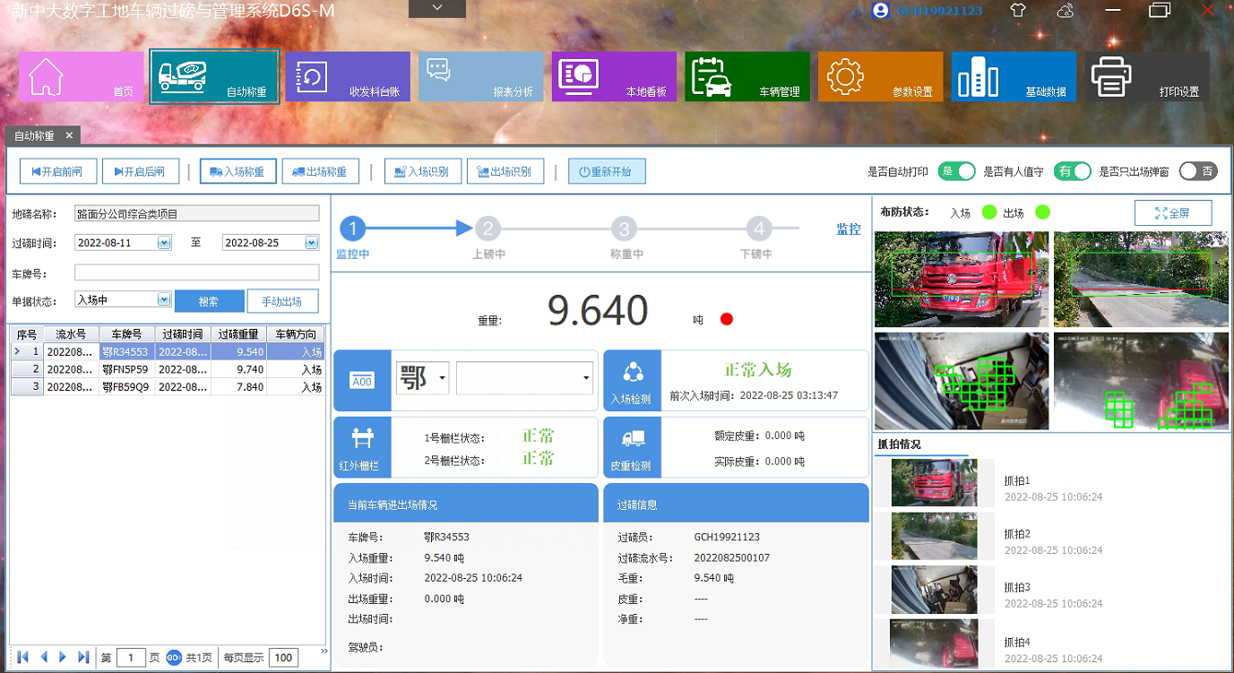Open the 基础数据 module icon
The image size is (1234, 673).
[x=1013, y=76]
